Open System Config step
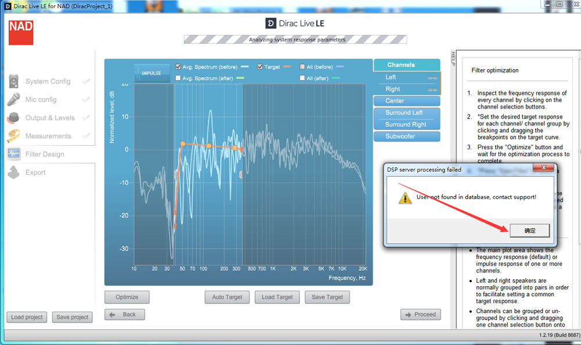 [48, 81]
